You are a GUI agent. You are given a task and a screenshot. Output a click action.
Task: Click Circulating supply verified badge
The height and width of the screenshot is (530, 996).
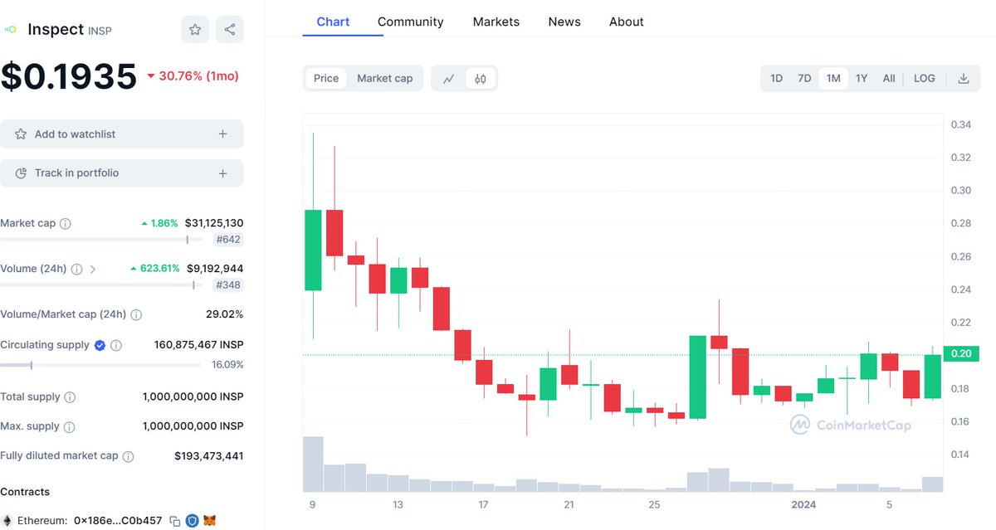(100, 345)
